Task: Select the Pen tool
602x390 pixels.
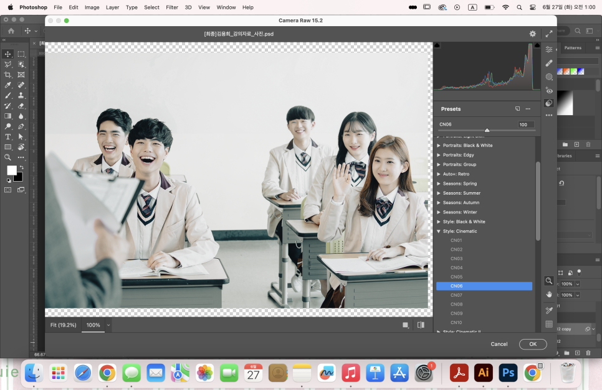Action: point(21,126)
